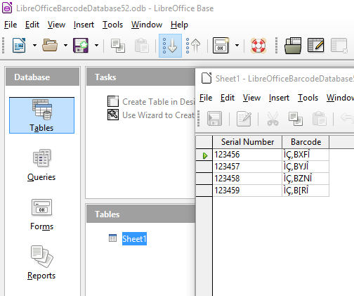
Task: Open File menu in Sheet1 window
Action: coord(206,98)
